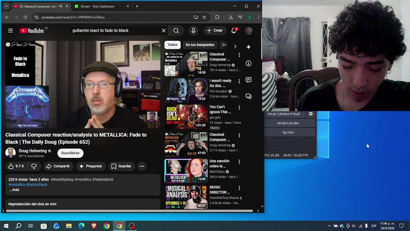Open OBS Studio from the taskbar
Screen dimensions: 410x231
coord(132,226)
